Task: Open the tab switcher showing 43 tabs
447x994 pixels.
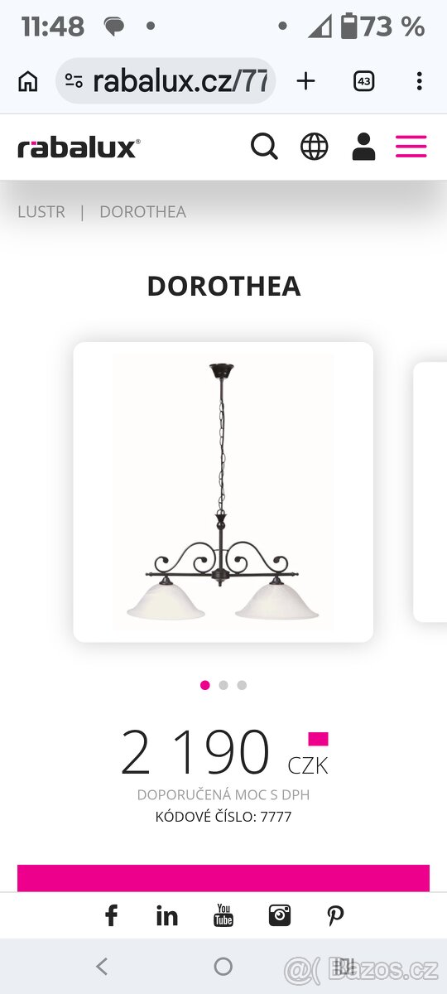Action: [363, 81]
